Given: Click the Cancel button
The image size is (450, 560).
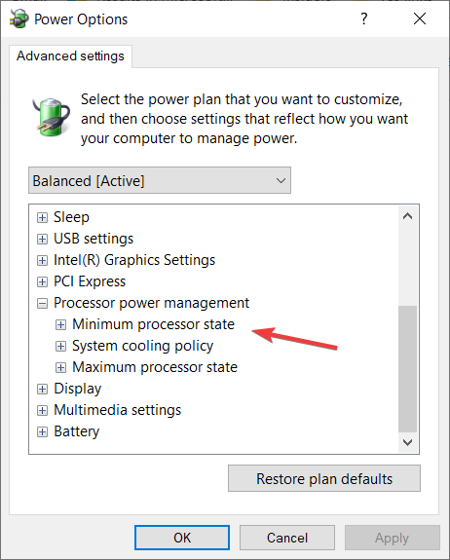Looking at the screenshot, I should tap(287, 538).
